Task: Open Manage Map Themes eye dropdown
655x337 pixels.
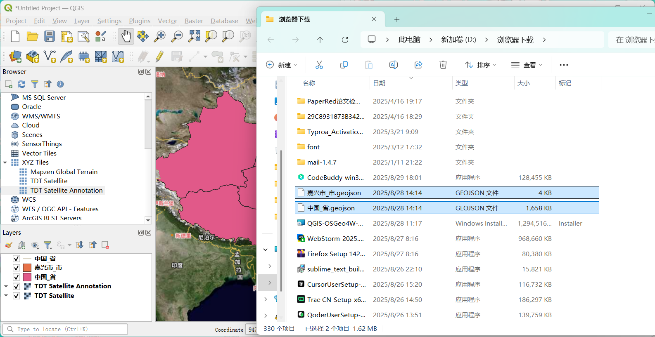Action: [35, 245]
